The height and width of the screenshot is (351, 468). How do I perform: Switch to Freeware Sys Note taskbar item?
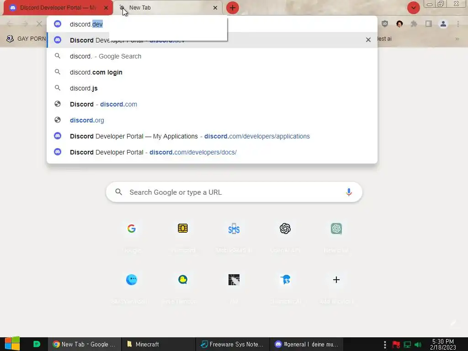tap(232, 344)
